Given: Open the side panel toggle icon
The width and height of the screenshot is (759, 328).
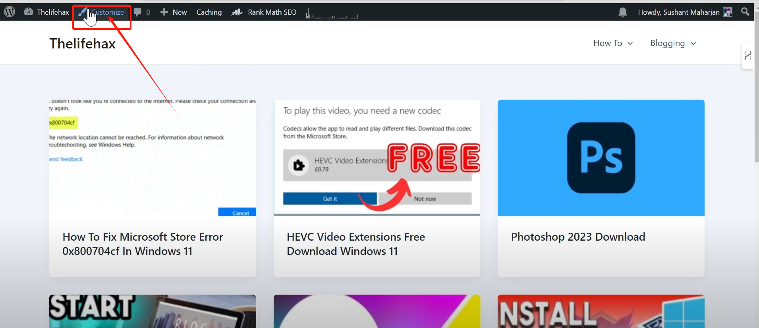Looking at the screenshot, I should (x=747, y=56).
